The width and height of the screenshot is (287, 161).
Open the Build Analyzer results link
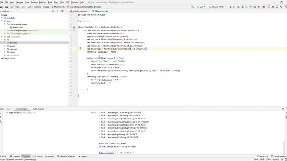[x=106, y=153]
